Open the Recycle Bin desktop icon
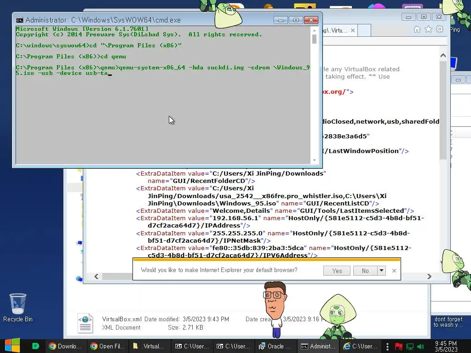 [18, 307]
